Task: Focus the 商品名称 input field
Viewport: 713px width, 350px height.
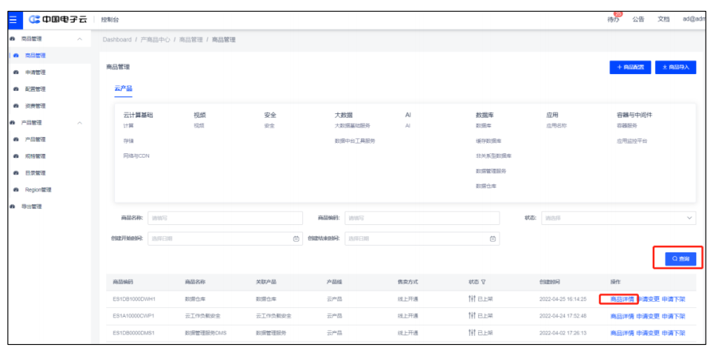Action: pyautogui.click(x=225, y=218)
